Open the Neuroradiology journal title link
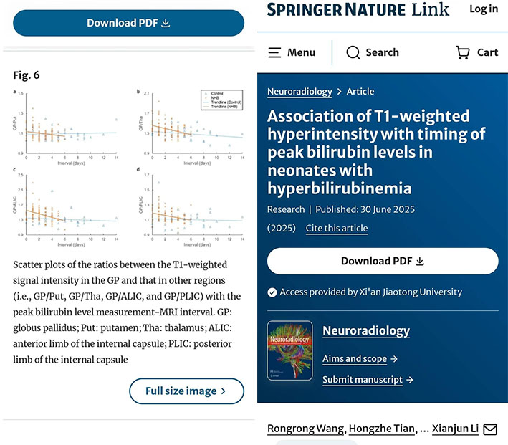This screenshot has width=508, height=445. point(366,330)
